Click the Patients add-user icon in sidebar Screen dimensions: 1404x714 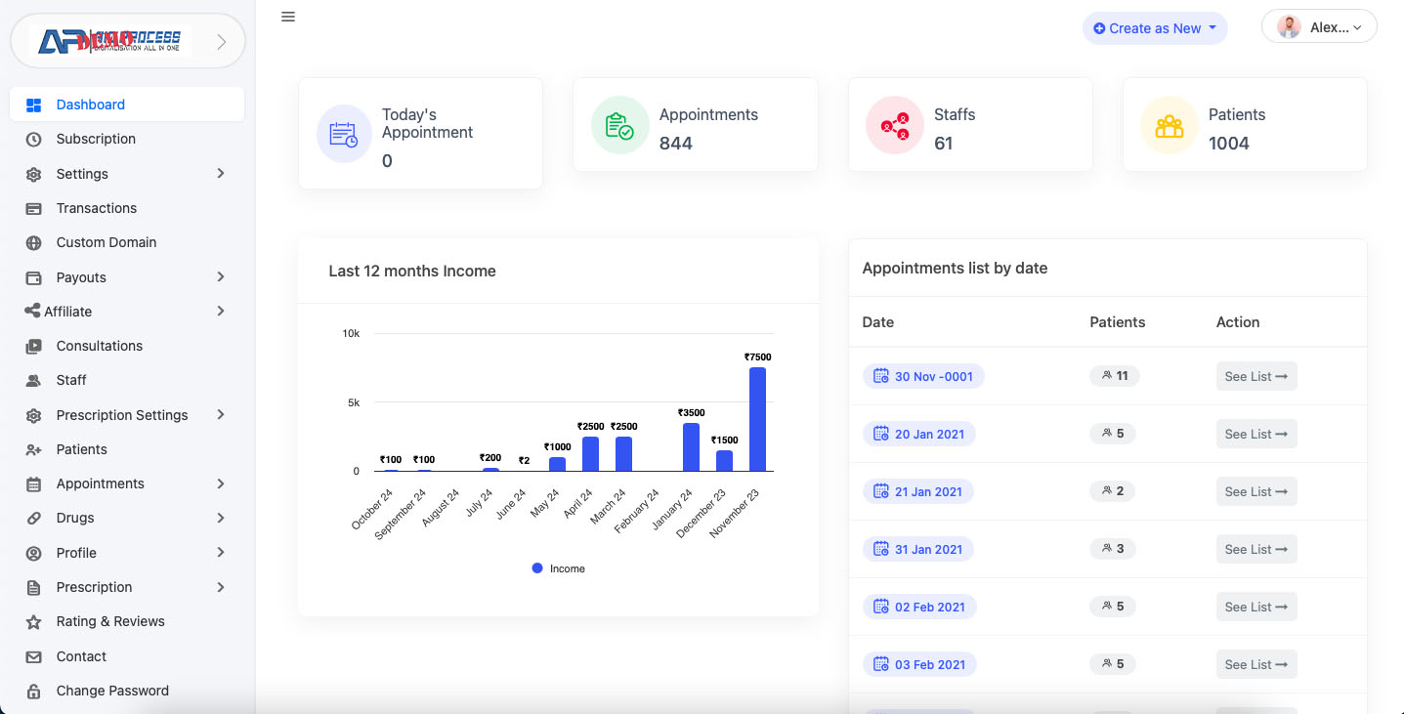pos(34,449)
